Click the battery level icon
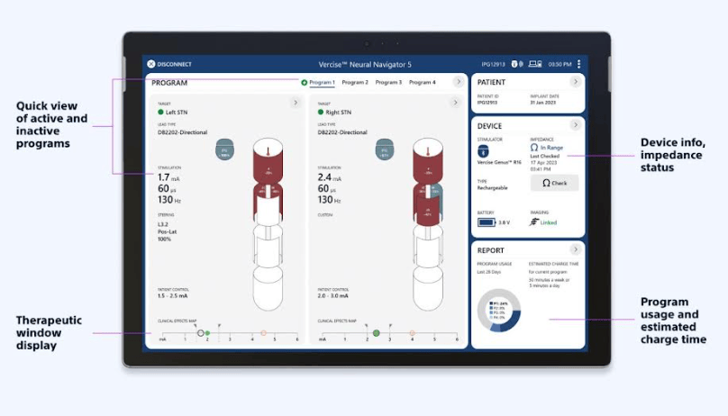 click(x=487, y=222)
